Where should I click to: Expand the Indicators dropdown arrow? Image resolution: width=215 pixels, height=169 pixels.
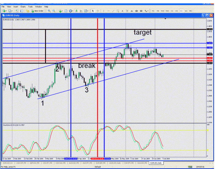coord(62,11)
